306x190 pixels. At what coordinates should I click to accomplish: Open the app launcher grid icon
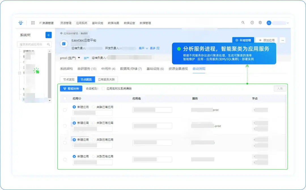click(x=33, y=23)
